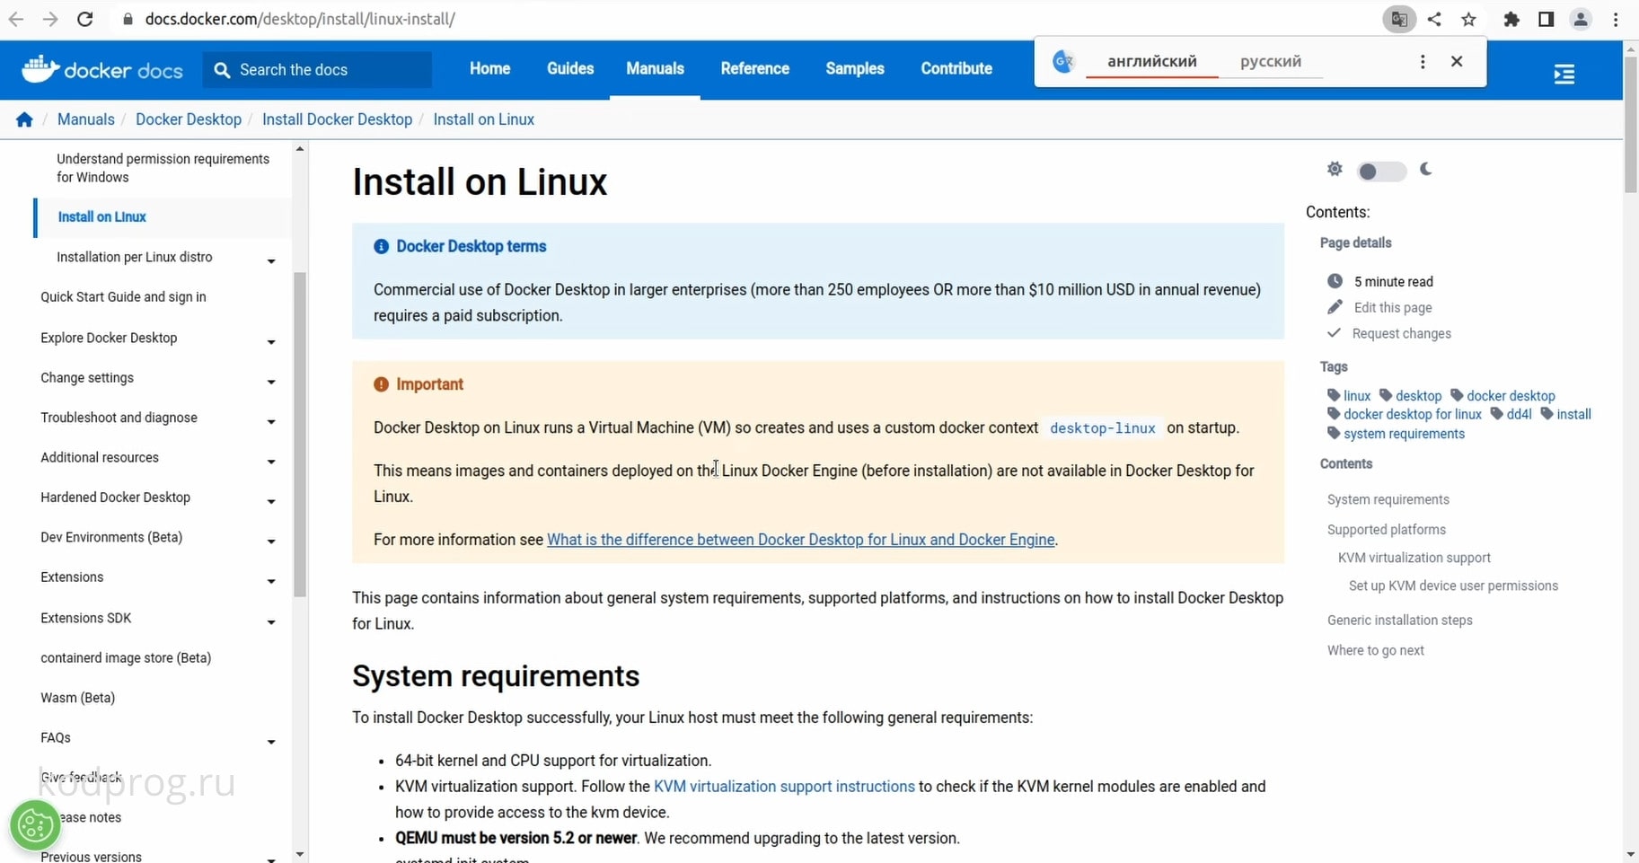Click the profile avatar icon
The height and width of the screenshot is (863, 1639).
pyautogui.click(x=1581, y=19)
